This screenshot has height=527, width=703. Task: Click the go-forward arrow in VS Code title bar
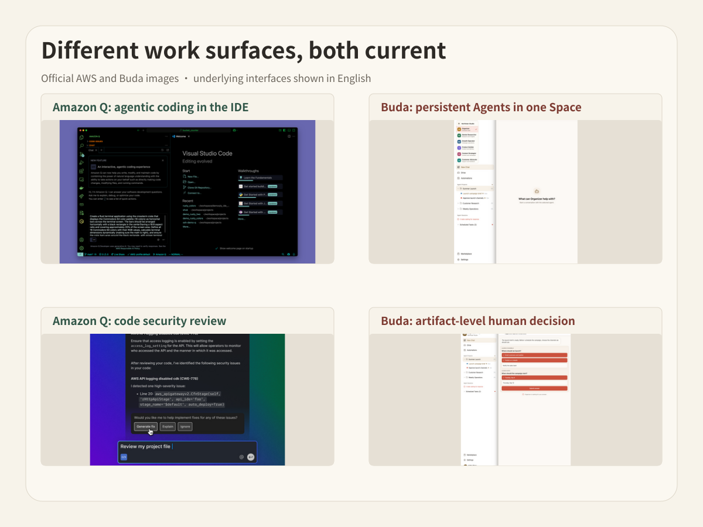tap(143, 130)
